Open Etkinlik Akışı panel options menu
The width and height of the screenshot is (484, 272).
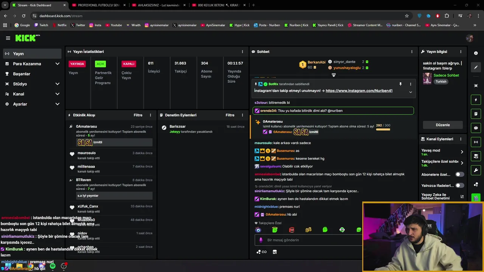click(x=150, y=115)
